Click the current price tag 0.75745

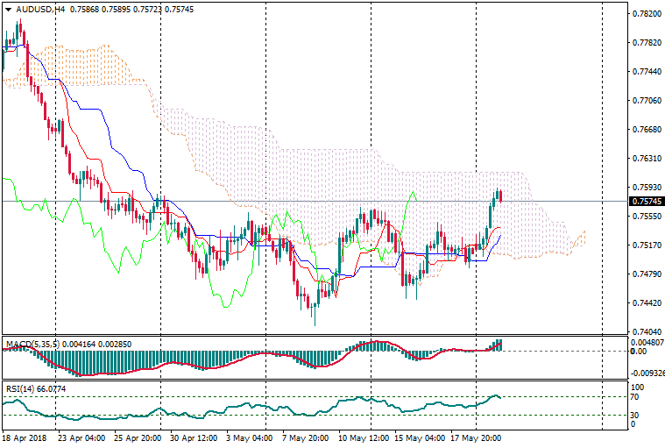pyautogui.click(x=646, y=202)
